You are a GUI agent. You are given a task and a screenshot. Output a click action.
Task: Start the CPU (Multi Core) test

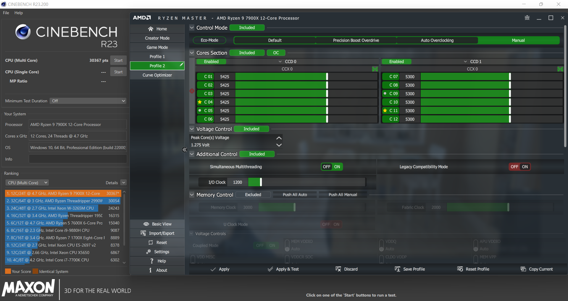(118, 60)
